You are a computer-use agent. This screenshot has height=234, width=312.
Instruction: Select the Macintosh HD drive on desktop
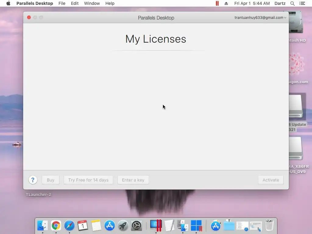[x=296, y=22]
